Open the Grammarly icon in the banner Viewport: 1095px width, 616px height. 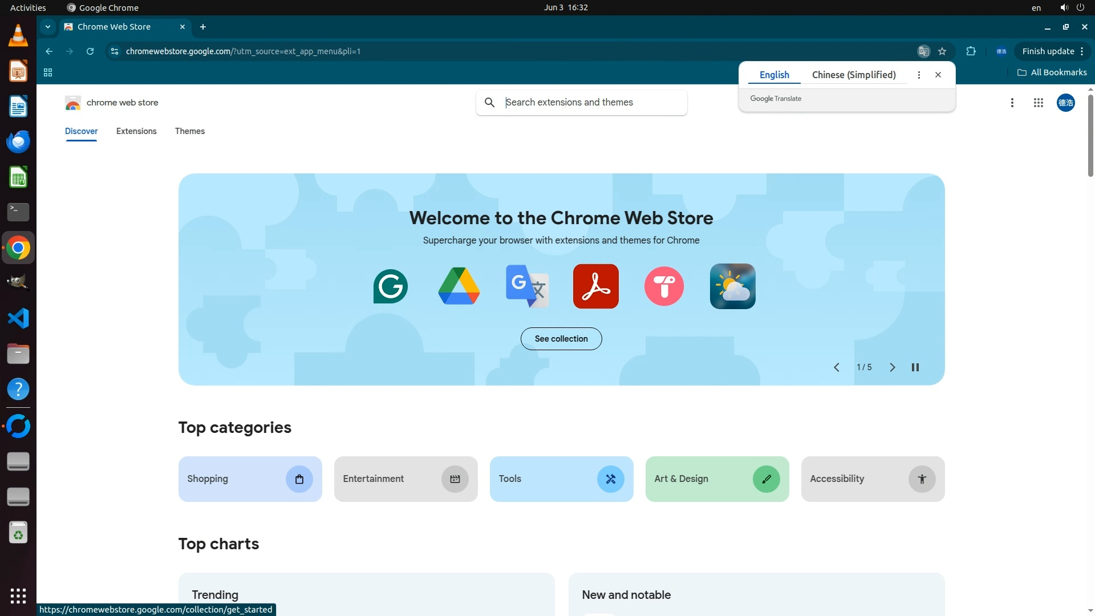pos(390,286)
